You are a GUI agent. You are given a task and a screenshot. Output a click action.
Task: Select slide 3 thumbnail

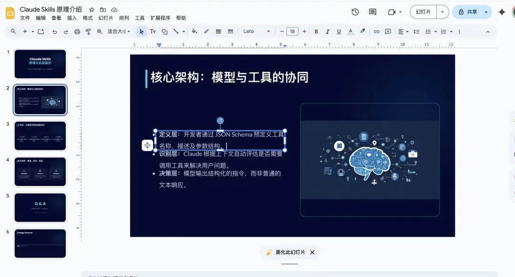(40, 136)
